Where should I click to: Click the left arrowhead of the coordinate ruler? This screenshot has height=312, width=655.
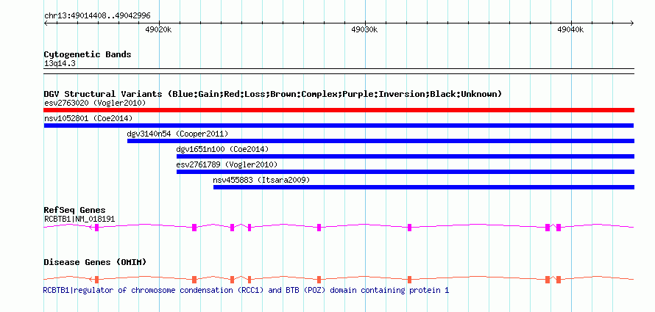(46, 23)
